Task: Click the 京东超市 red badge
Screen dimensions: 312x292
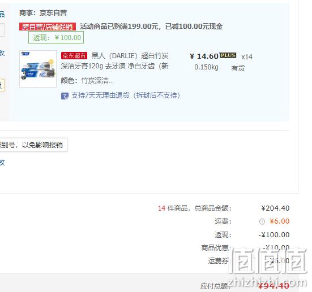Action: pos(74,56)
